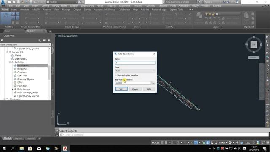270x152 pixels.
Task: Open the Mail app from taskbar
Action: click(x=39, y=148)
